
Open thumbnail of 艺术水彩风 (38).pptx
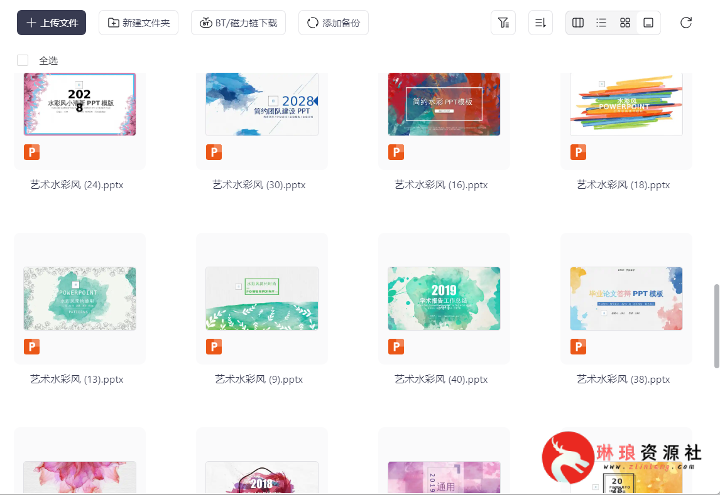[x=626, y=299]
